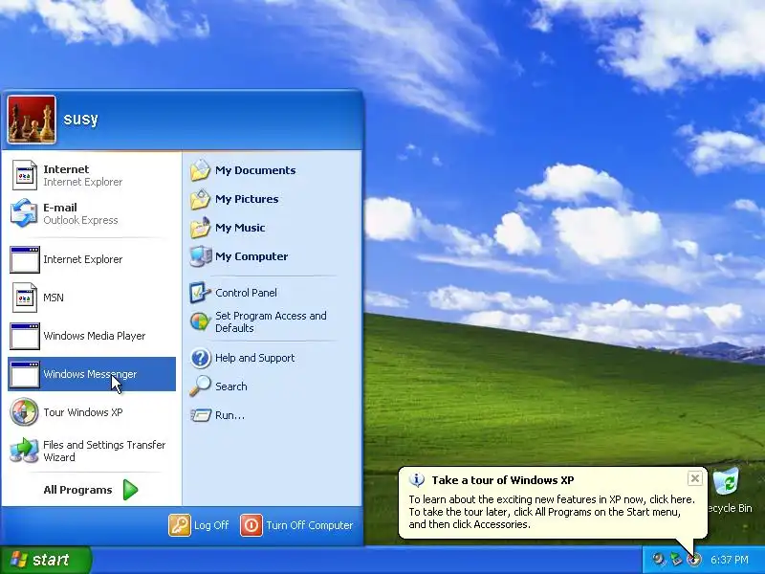Click the Turn Off Computer power icon
The image size is (765, 574).
point(251,525)
